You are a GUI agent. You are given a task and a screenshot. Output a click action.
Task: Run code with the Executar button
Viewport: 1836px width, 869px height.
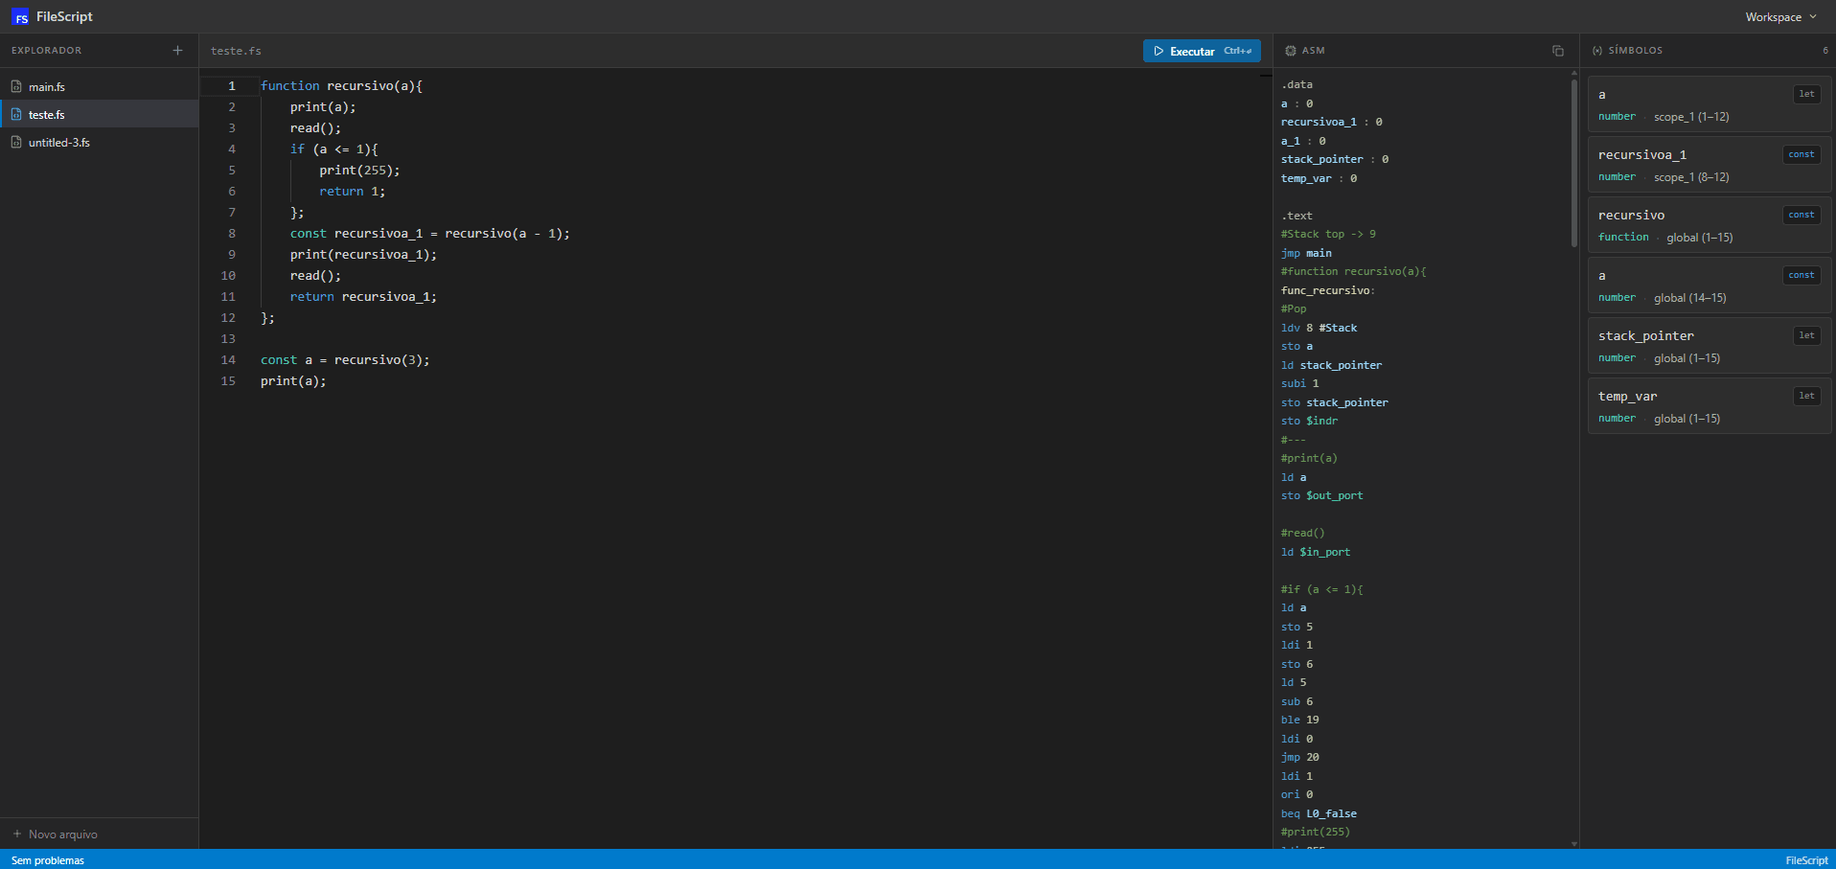(x=1202, y=51)
